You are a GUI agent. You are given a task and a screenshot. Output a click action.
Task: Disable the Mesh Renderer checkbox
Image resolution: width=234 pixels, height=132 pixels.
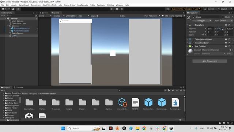coord(193,43)
